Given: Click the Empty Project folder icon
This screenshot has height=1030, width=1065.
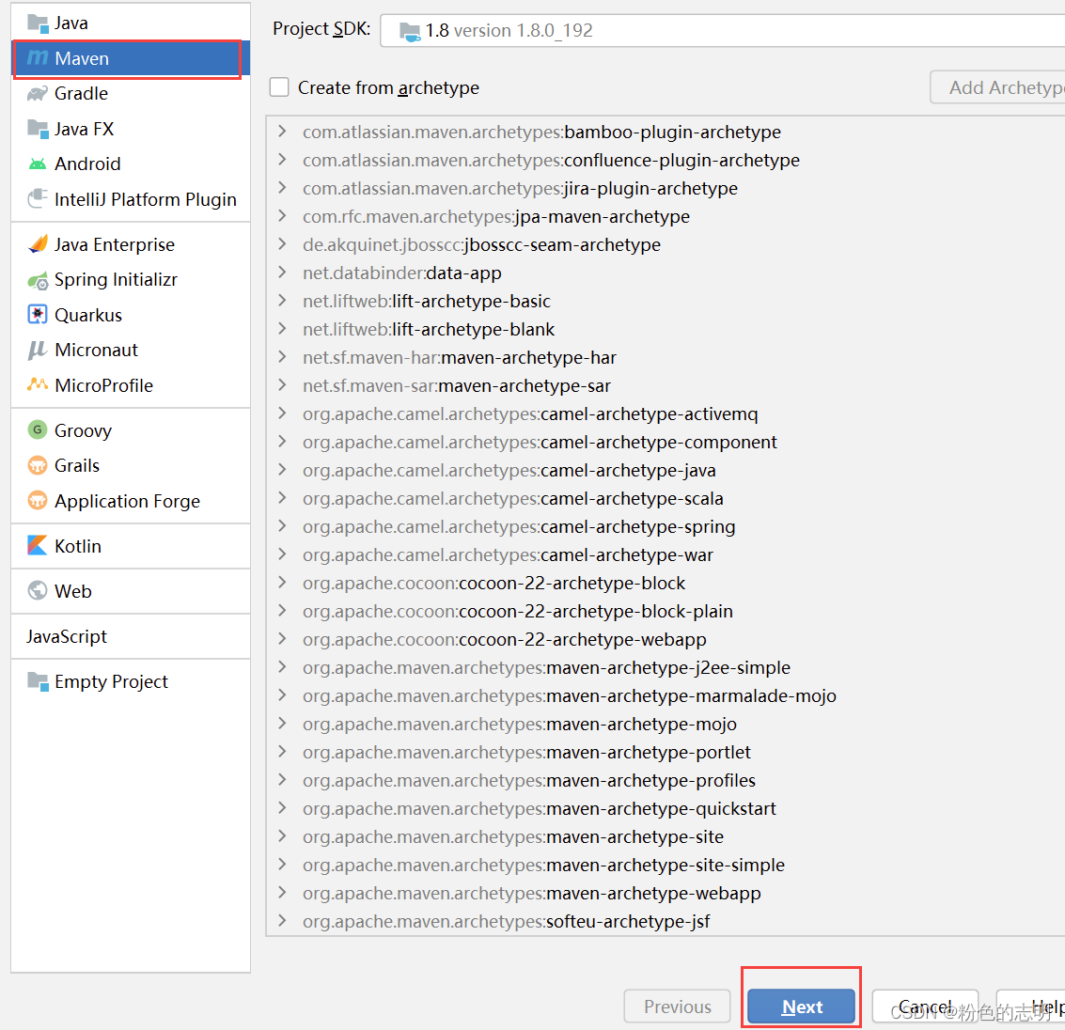Looking at the screenshot, I should pos(38,681).
